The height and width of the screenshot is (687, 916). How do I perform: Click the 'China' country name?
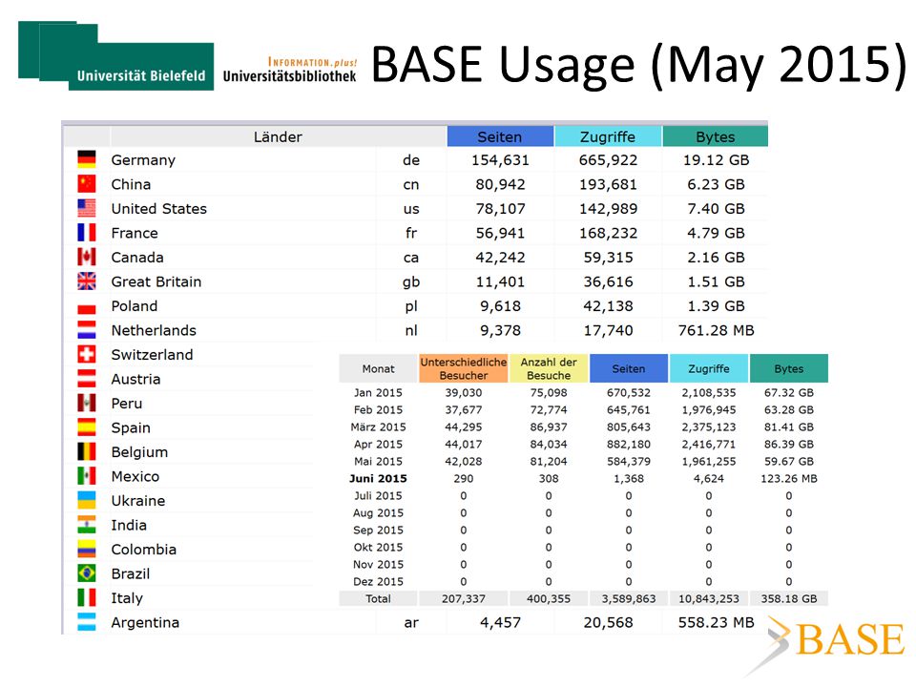(131, 184)
